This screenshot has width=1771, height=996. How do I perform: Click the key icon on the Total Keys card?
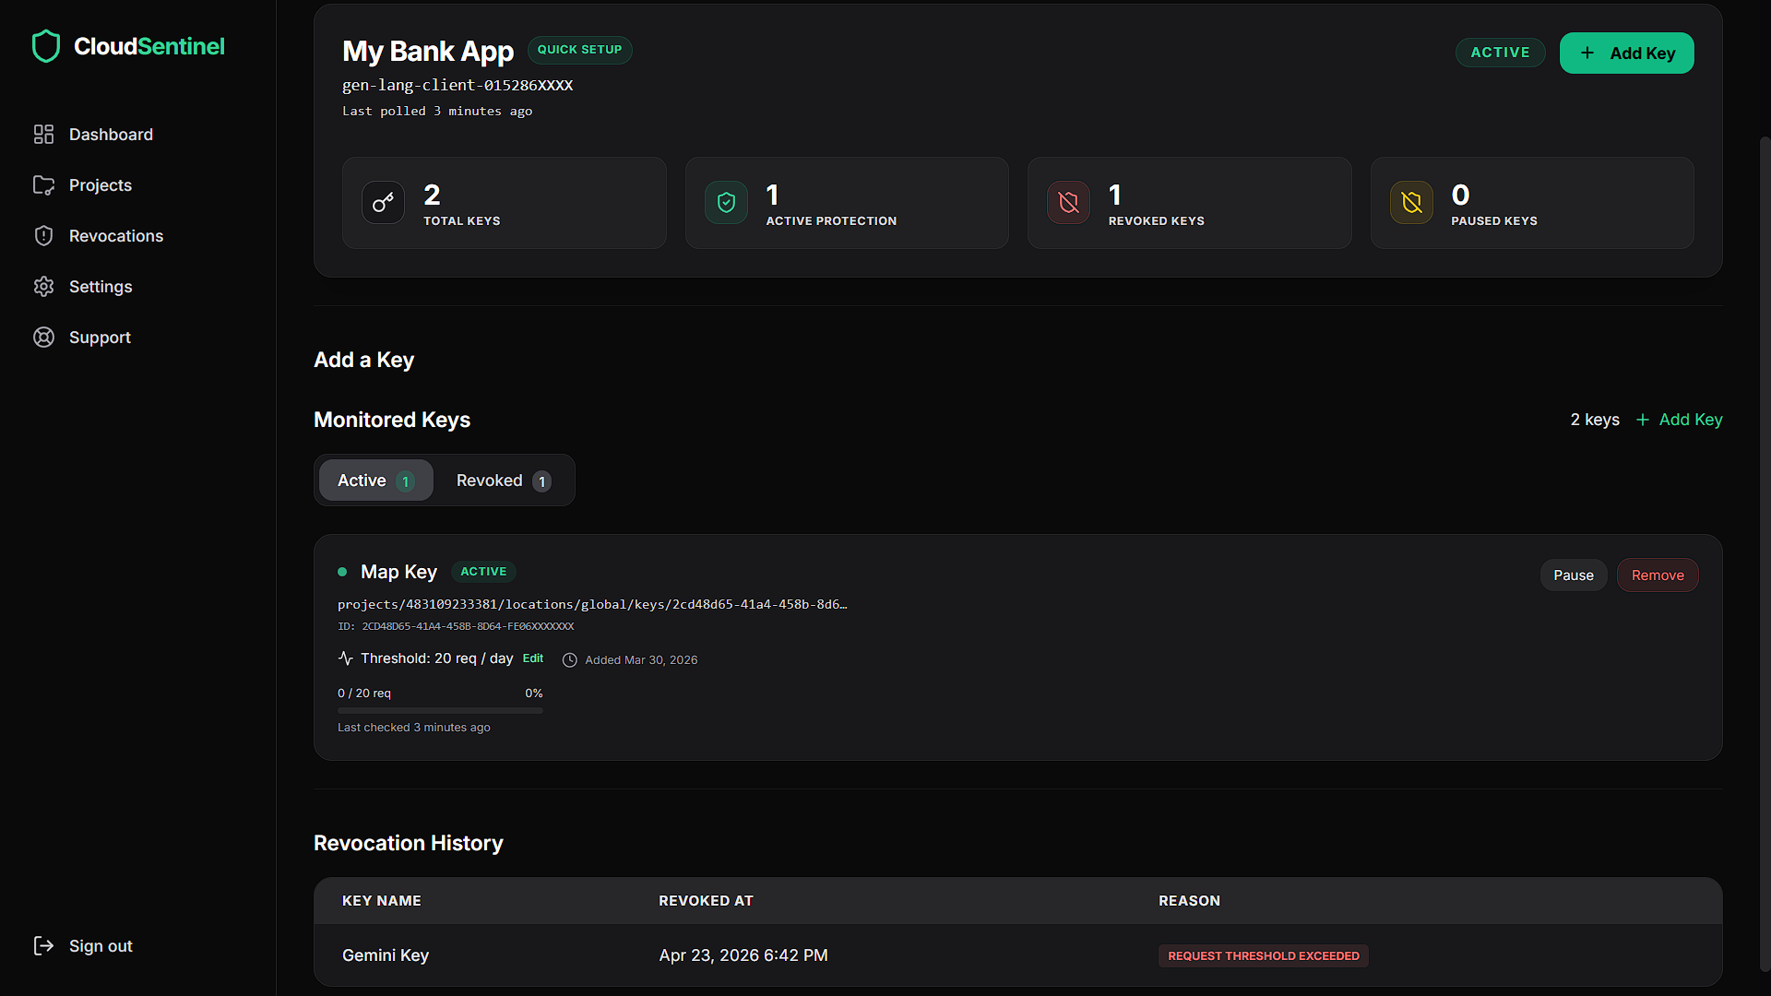coord(383,202)
